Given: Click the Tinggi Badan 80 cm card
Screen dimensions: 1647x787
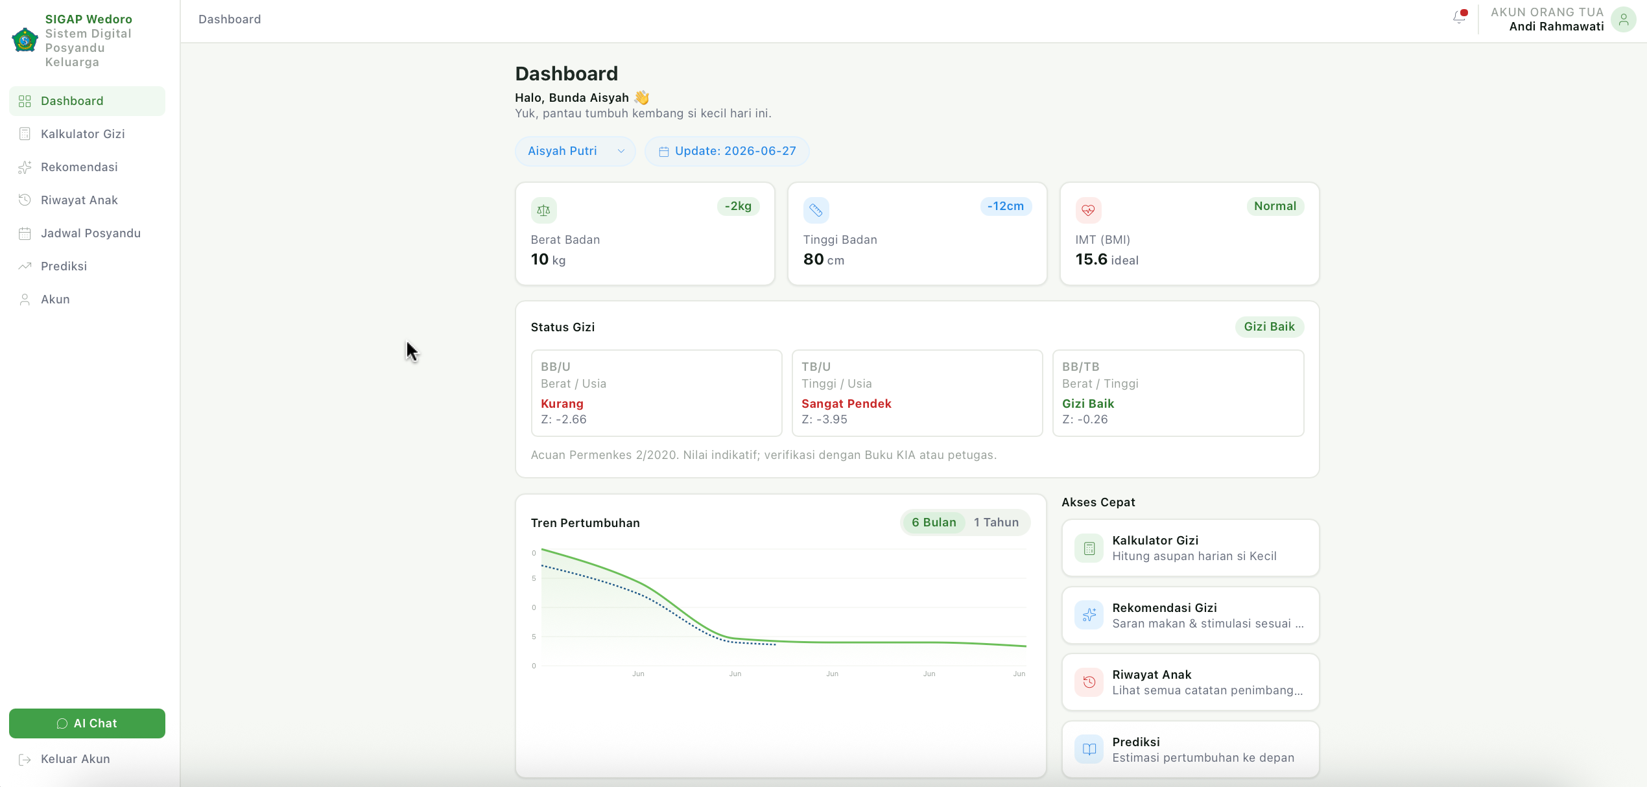Looking at the screenshot, I should pyautogui.click(x=918, y=233).
